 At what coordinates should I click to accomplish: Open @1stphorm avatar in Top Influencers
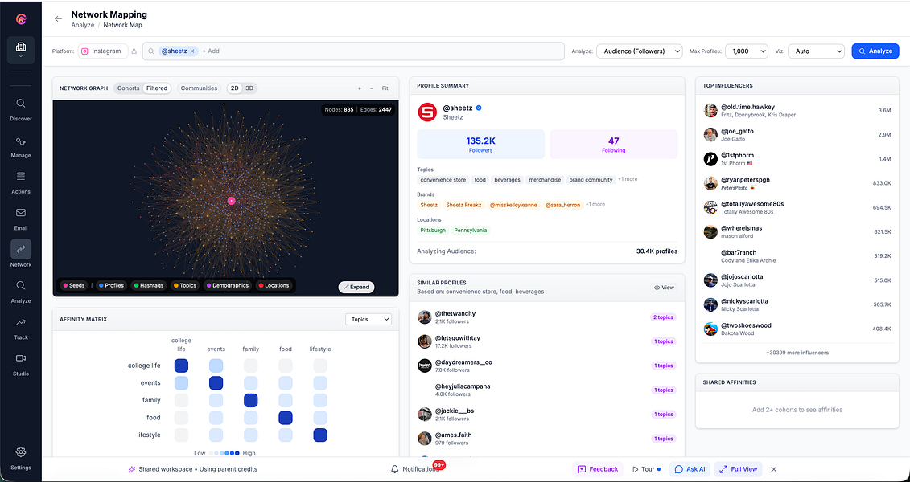710,159
